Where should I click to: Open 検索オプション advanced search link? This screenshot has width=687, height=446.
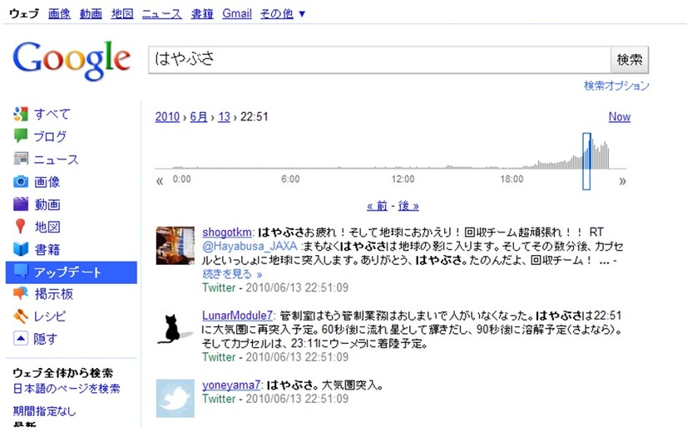(616, 86)
